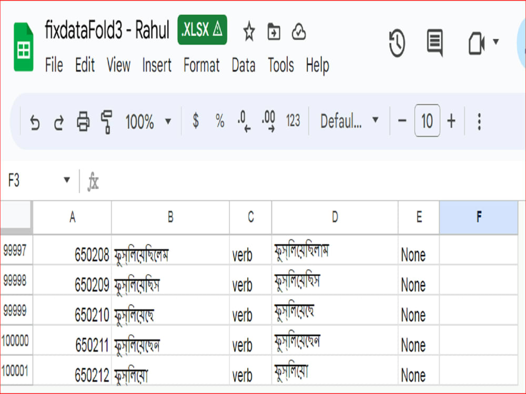526x394 pixels.
Task: Click column D cell in row 100001
Action: 335,370
